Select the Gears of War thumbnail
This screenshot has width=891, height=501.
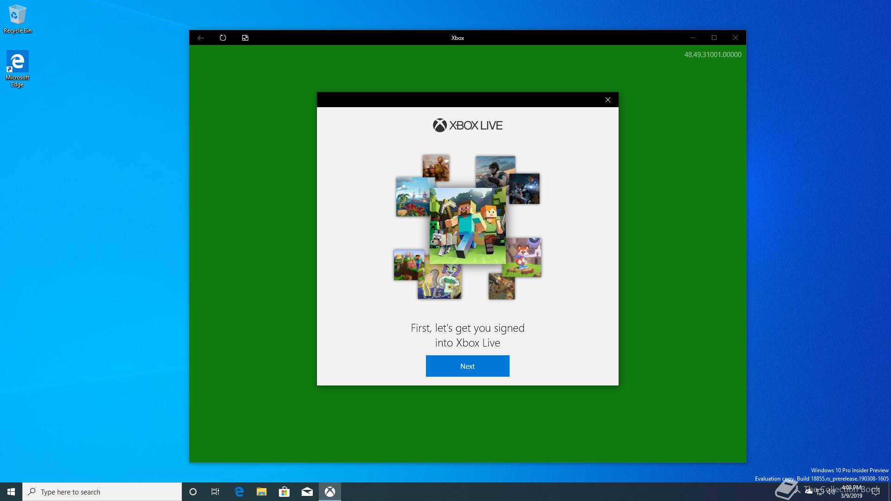(x=525, y=189)
